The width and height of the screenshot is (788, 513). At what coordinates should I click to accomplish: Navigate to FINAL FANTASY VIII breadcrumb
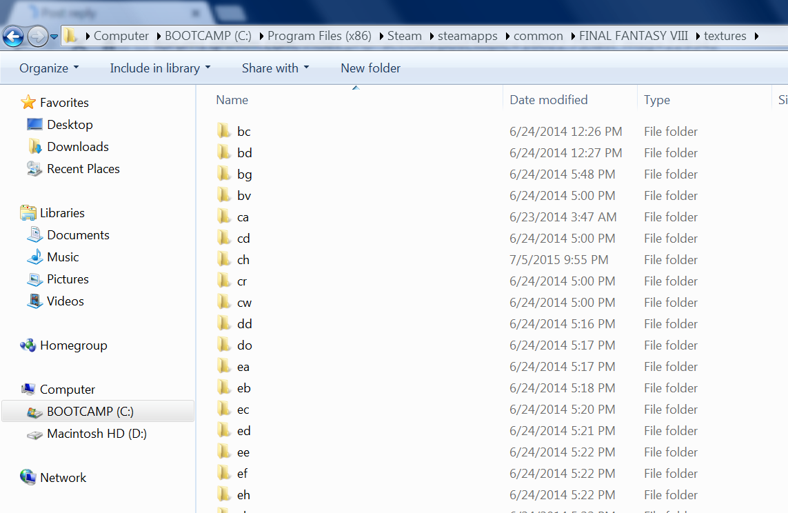click(633, 36)
